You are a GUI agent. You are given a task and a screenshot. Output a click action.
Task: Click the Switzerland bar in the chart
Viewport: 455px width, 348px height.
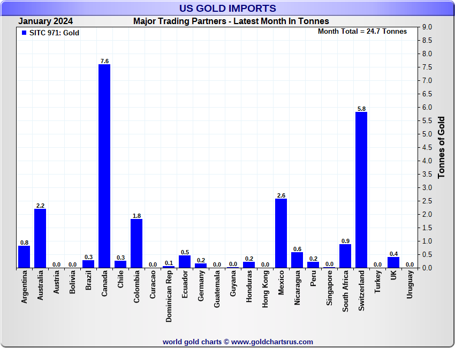pos(361,190)
